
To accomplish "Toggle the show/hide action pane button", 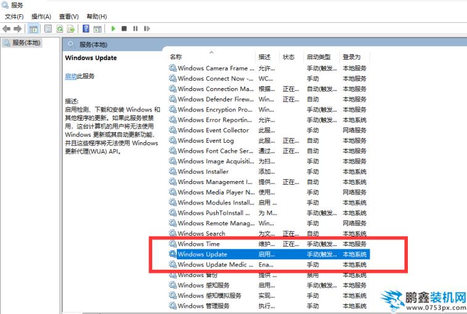I will 97,28.
